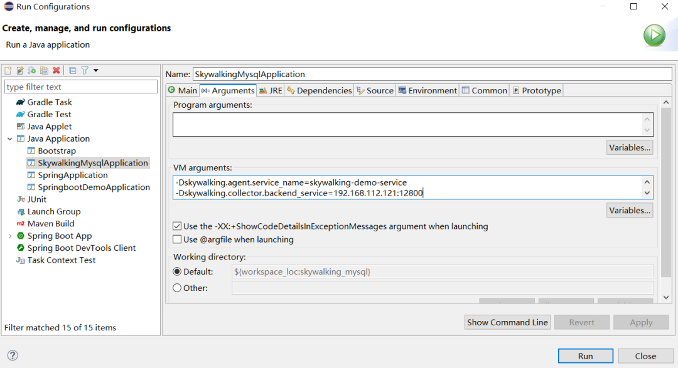Select the Gradle Task configuration type
Image resolution: width=678 pixels, height=368 pixels.
click(44, 102)
